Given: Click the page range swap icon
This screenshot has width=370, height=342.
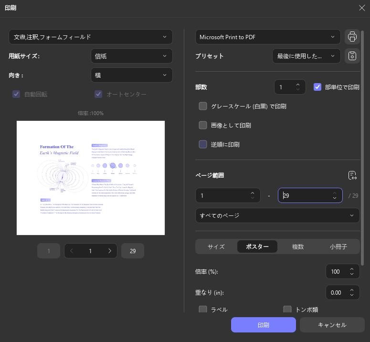Looking at the screenshot, I should [x=352, y=175].
